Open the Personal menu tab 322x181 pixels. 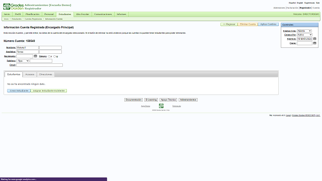[49, 15]
